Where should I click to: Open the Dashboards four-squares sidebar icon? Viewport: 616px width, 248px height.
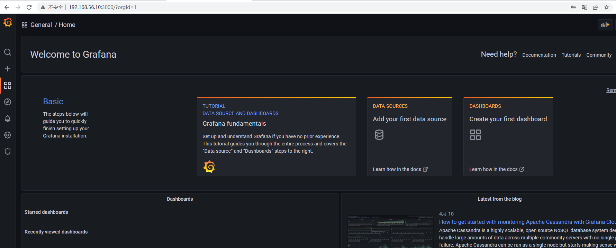pos(8,85)
